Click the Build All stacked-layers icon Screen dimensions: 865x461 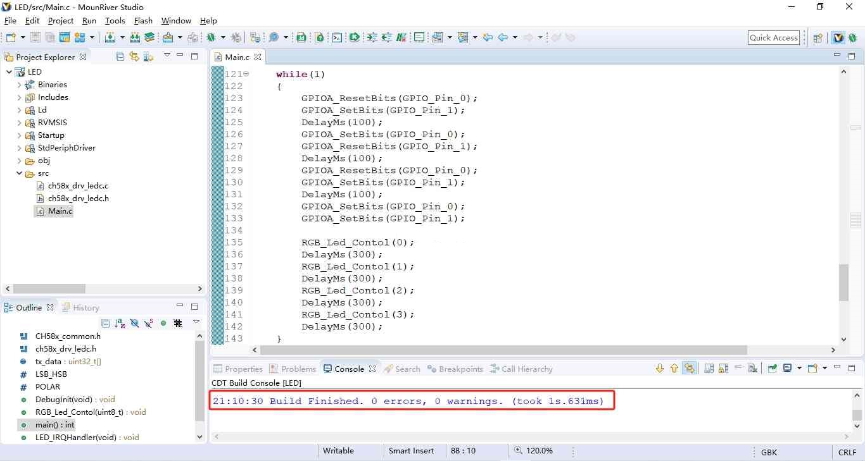[x=149, y=38]
